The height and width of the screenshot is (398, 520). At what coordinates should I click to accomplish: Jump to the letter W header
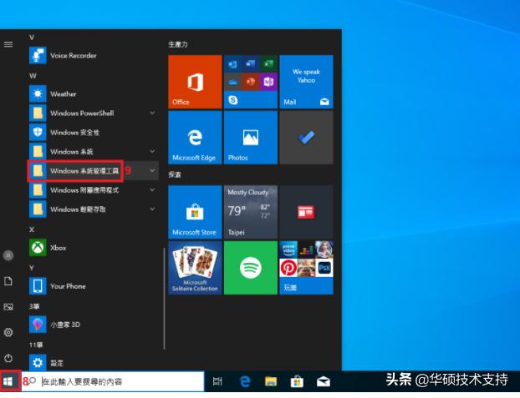[33, 76]
